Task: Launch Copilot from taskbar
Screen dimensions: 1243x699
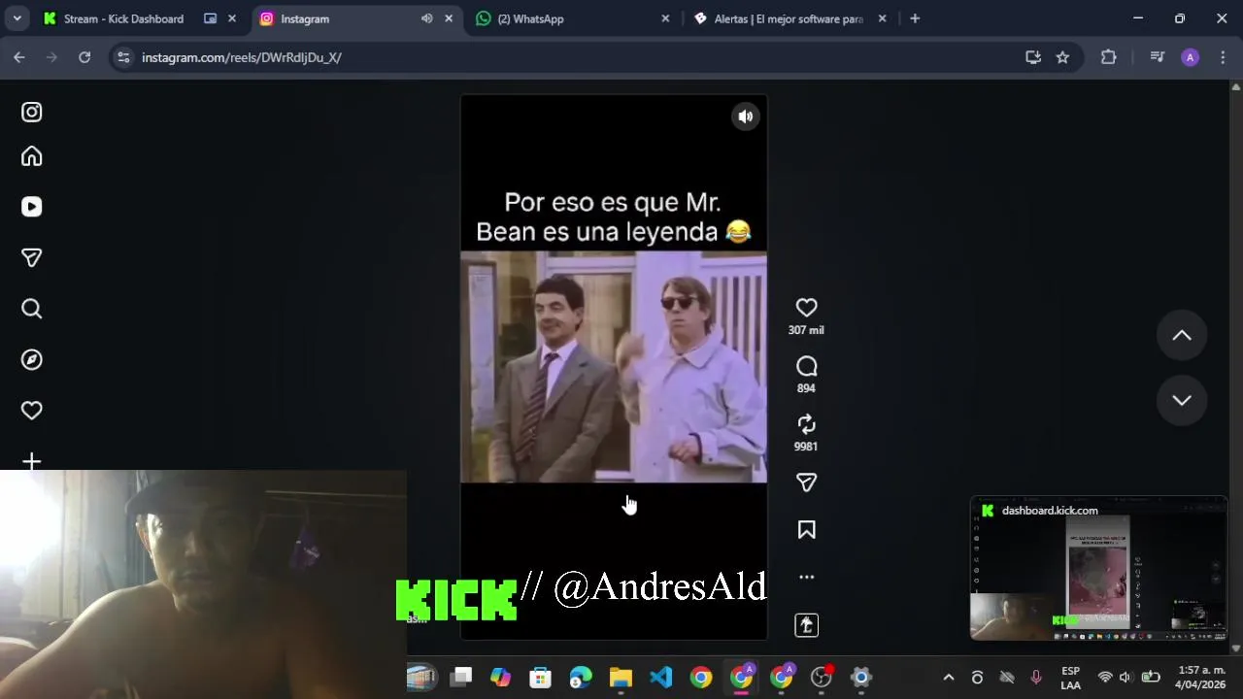Action: tap(500, 677)
